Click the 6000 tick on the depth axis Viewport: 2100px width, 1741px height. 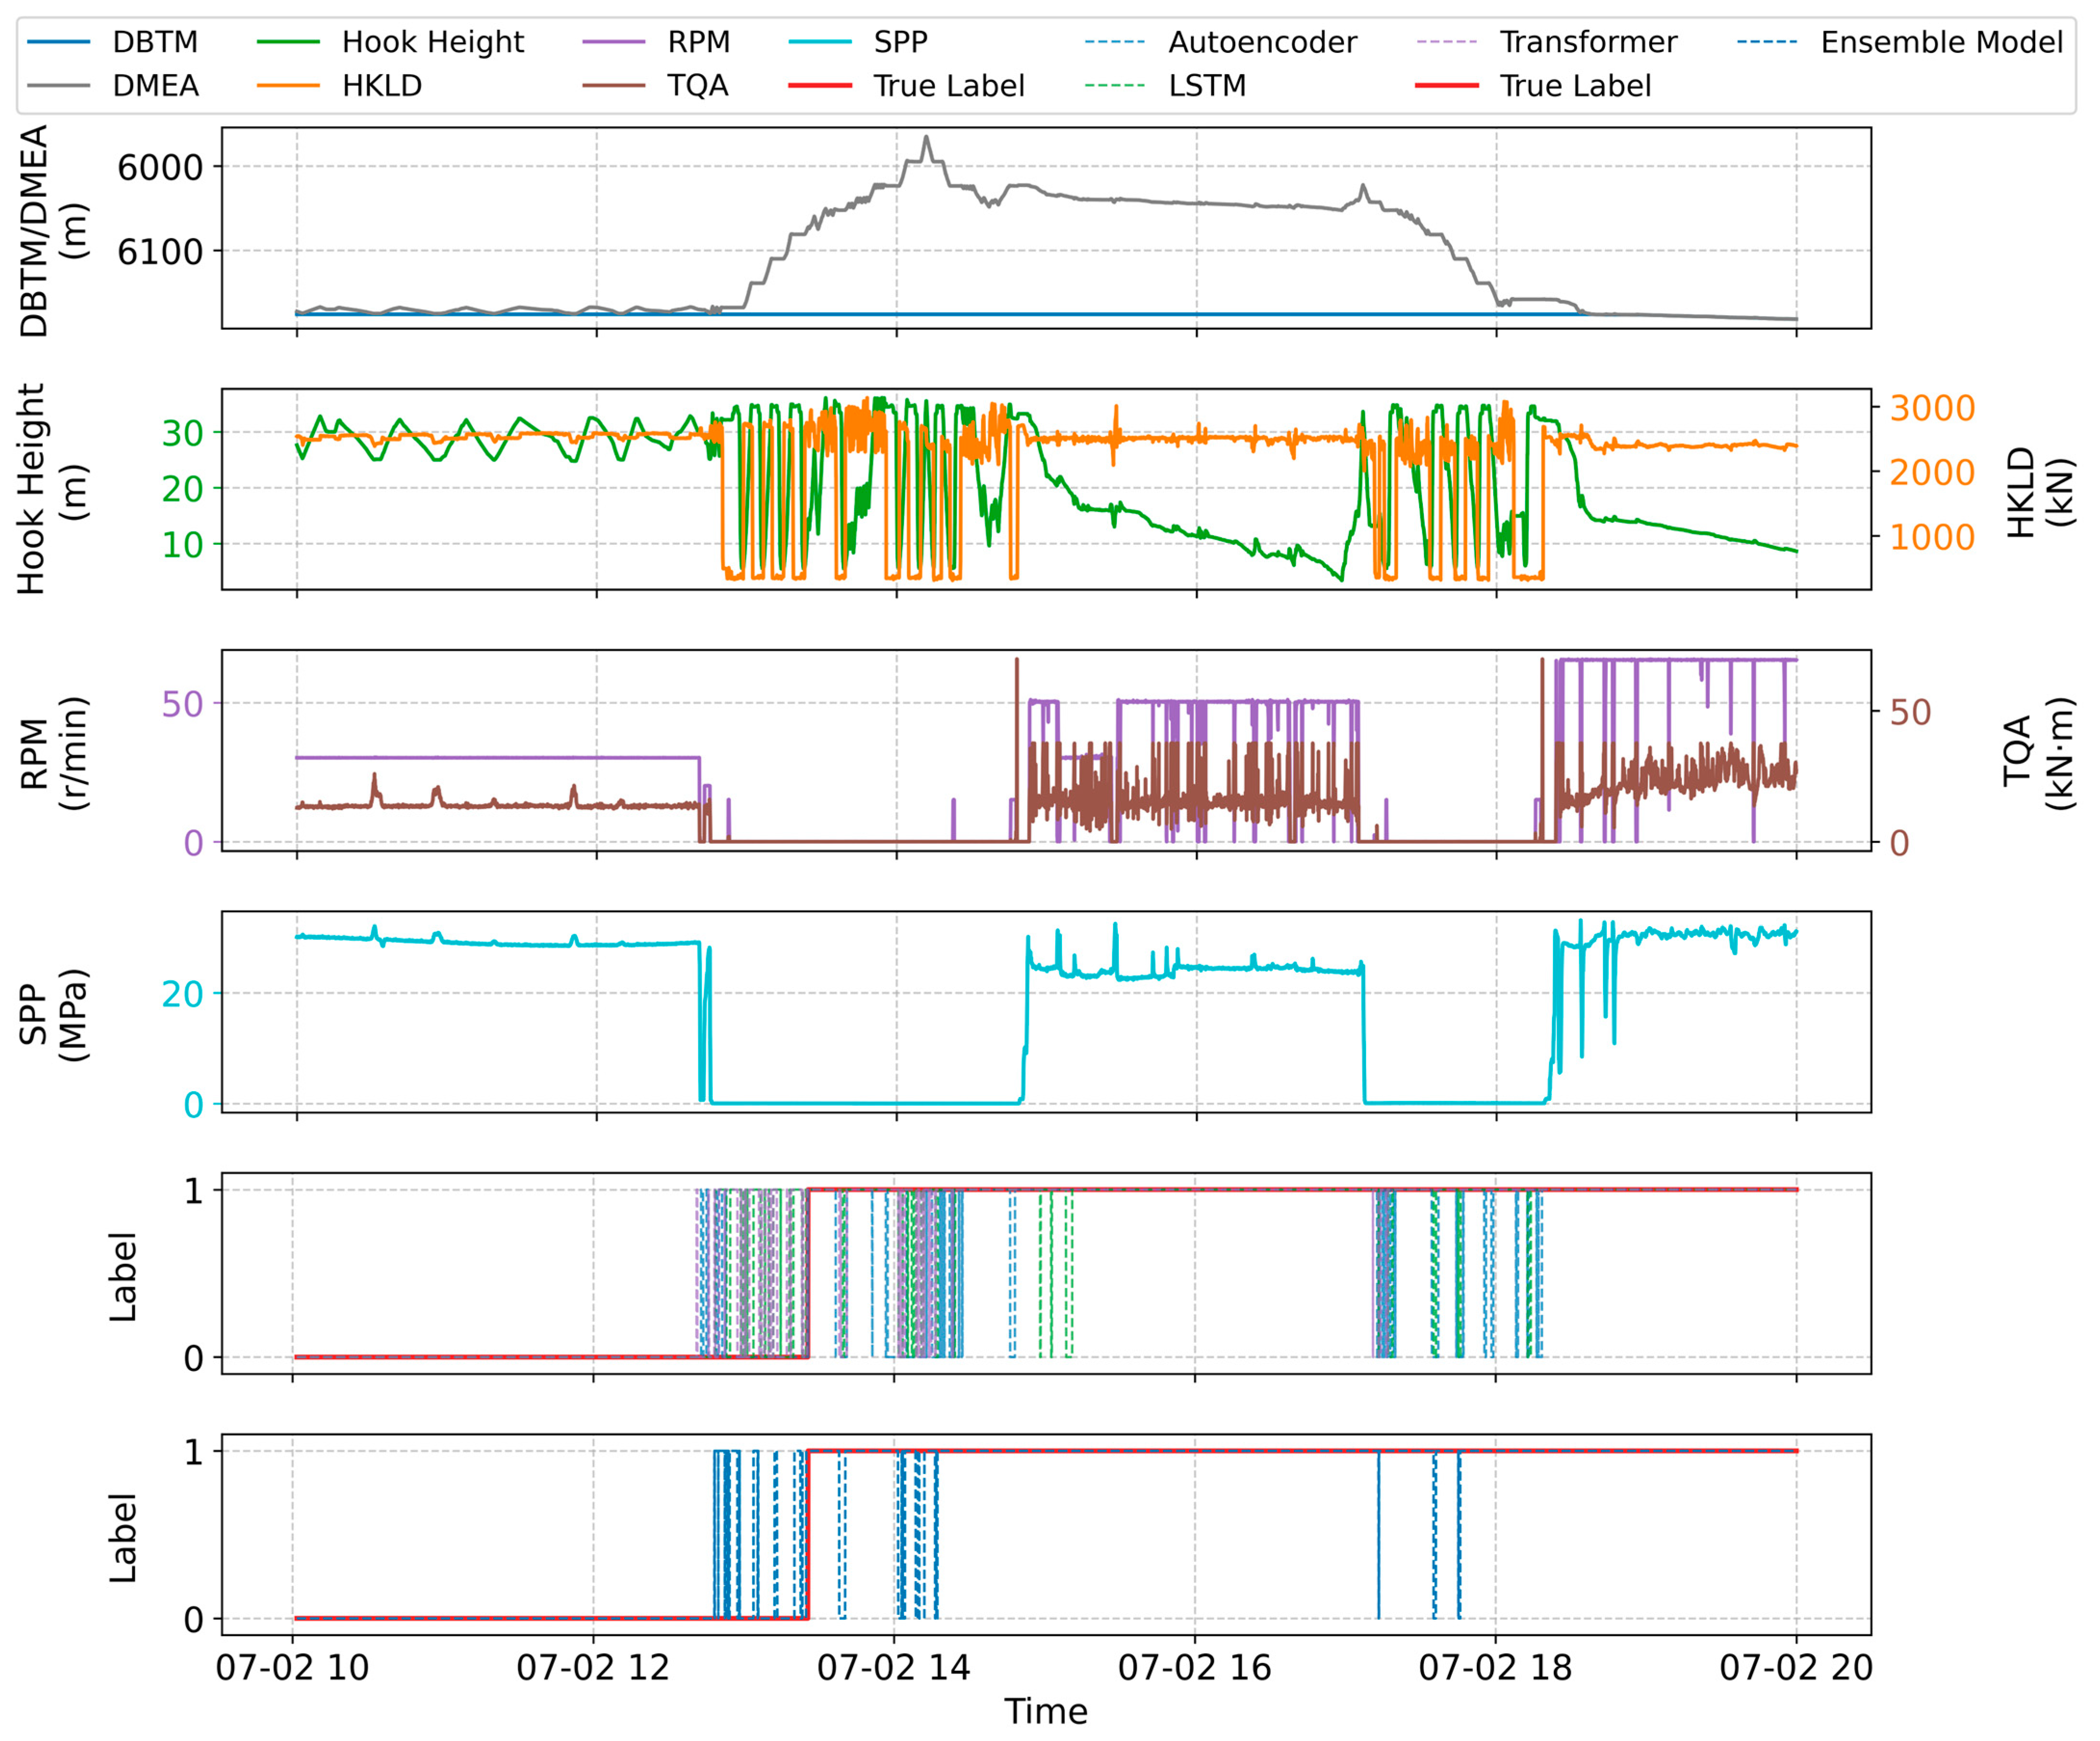click(x=160, y=167)
